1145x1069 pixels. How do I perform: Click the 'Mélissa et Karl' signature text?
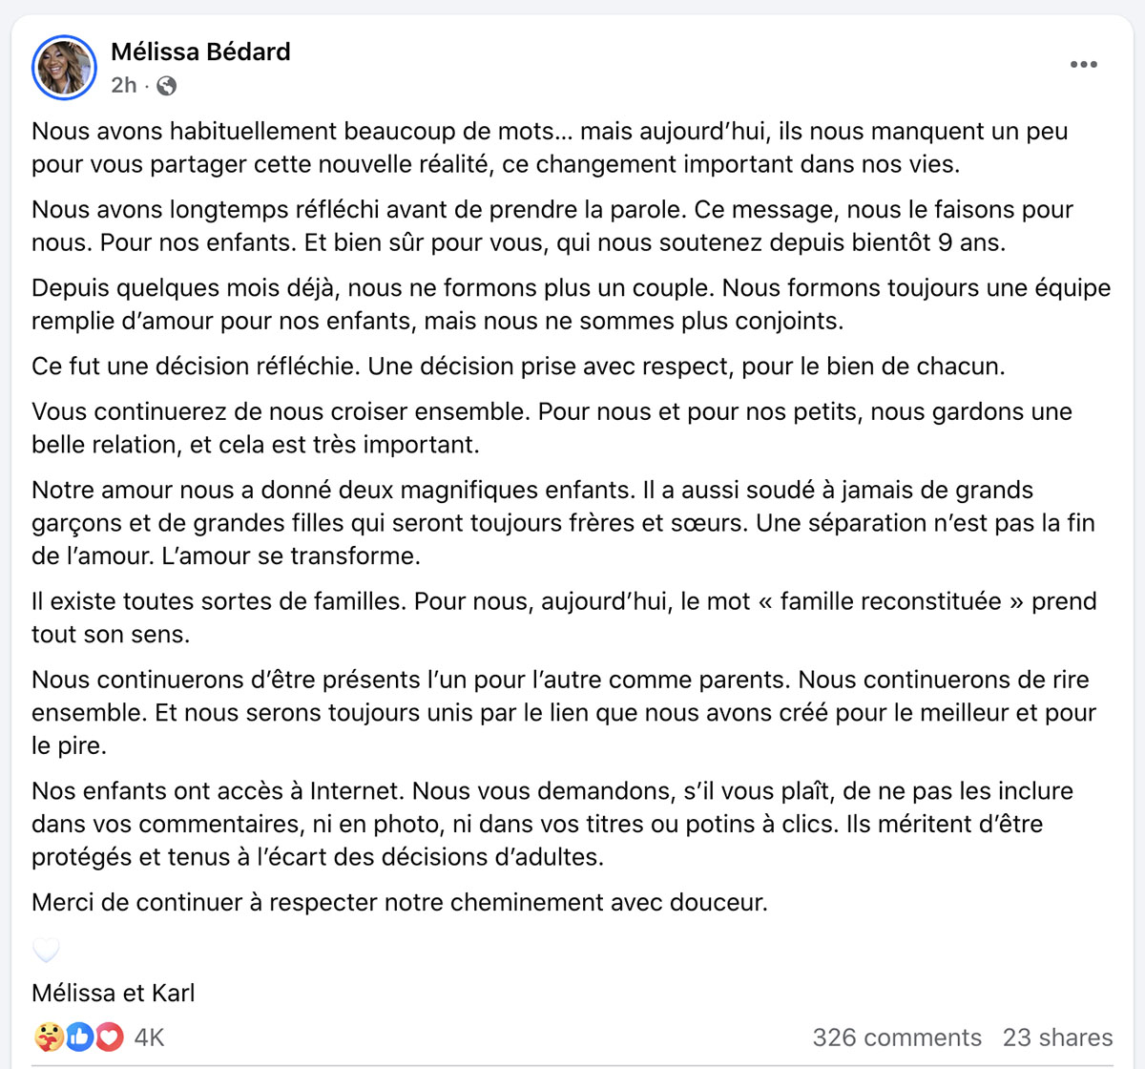[114, 993]
